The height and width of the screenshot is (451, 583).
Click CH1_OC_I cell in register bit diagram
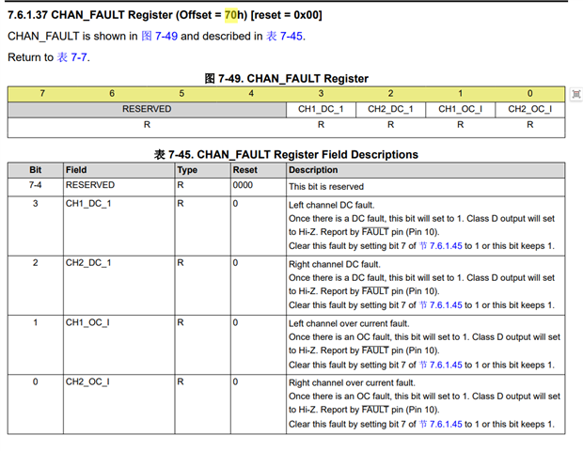pyautogui.click(x=461, y=109)
